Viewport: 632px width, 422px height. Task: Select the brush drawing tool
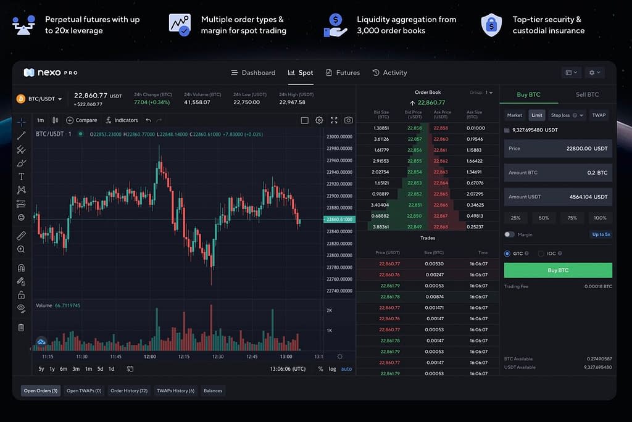pyautogui.click(x=22, y=163)
